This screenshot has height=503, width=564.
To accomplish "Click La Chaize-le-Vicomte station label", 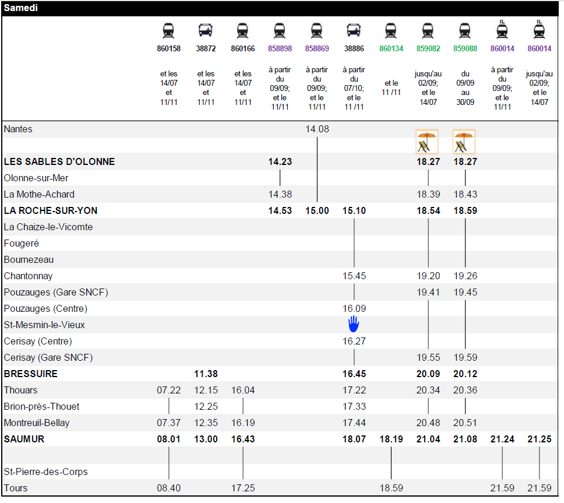I will pos(48,227).
